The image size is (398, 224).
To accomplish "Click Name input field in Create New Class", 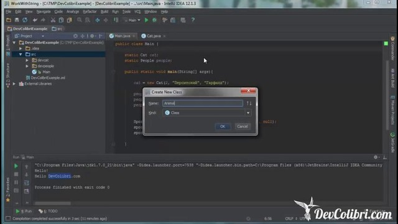I will coord(203,103).
